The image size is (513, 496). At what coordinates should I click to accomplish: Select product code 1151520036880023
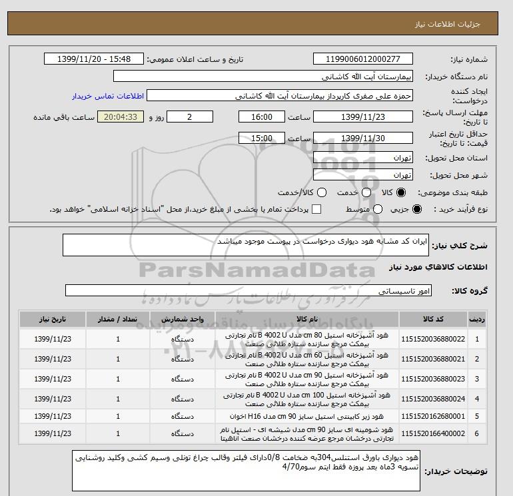tap(433, 379)
